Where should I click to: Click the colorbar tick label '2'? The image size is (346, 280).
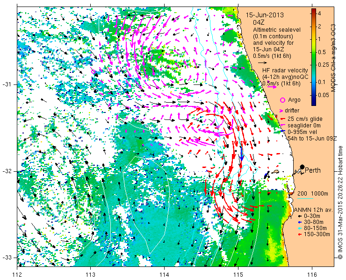319,27
